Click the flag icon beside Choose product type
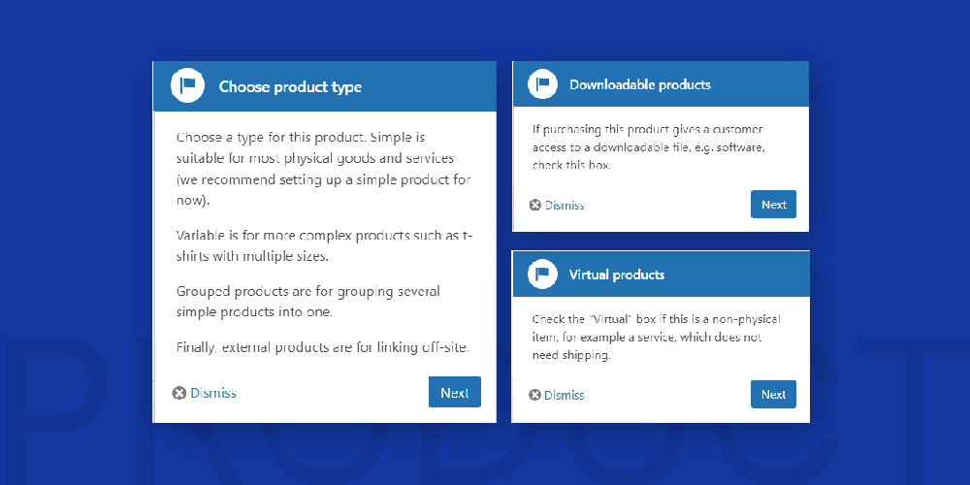The width and height of the screenshot is (970, 485). [187, 85]
